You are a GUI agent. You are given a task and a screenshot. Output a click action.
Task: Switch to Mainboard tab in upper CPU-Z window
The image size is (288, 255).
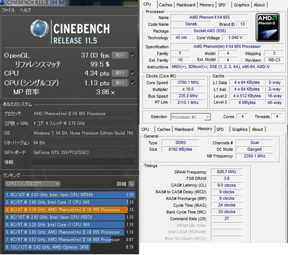[186, 5]
